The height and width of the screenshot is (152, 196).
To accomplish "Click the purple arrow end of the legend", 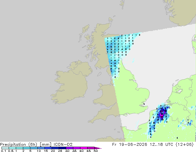I will pyautogui.click(x=98, y=148).
